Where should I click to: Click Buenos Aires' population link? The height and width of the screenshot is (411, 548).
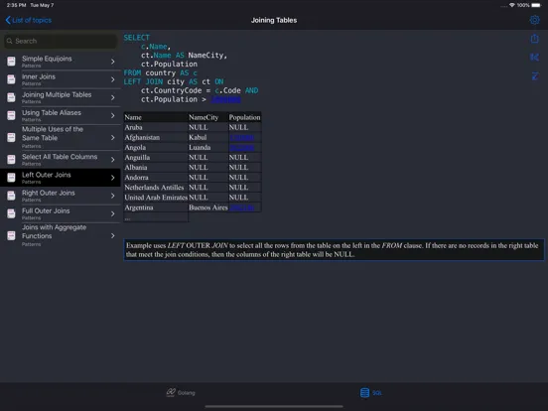[x=242, y=207]
